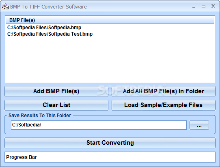Click the Add BMP File(s) button
The image size is (220, 167).
point(56,91)
